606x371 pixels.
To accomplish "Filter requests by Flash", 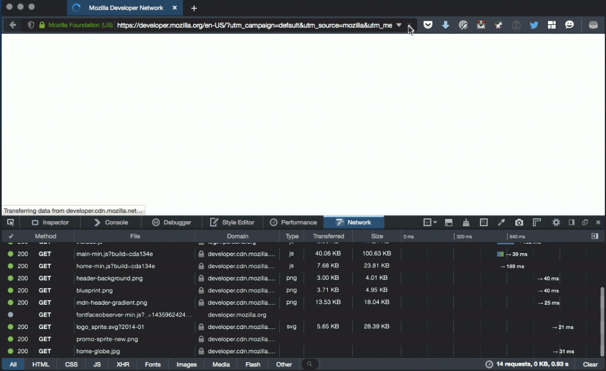I will pyautogui.click(x=253, y=364).
